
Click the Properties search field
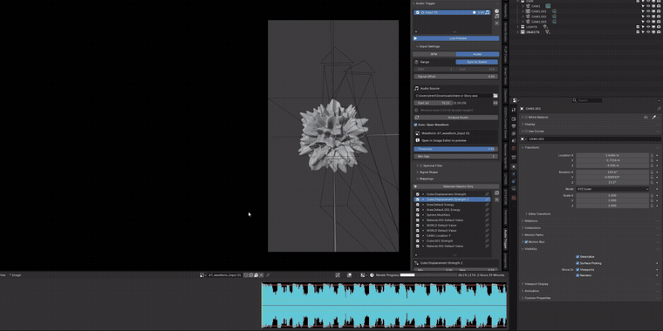tap(587, 100)
